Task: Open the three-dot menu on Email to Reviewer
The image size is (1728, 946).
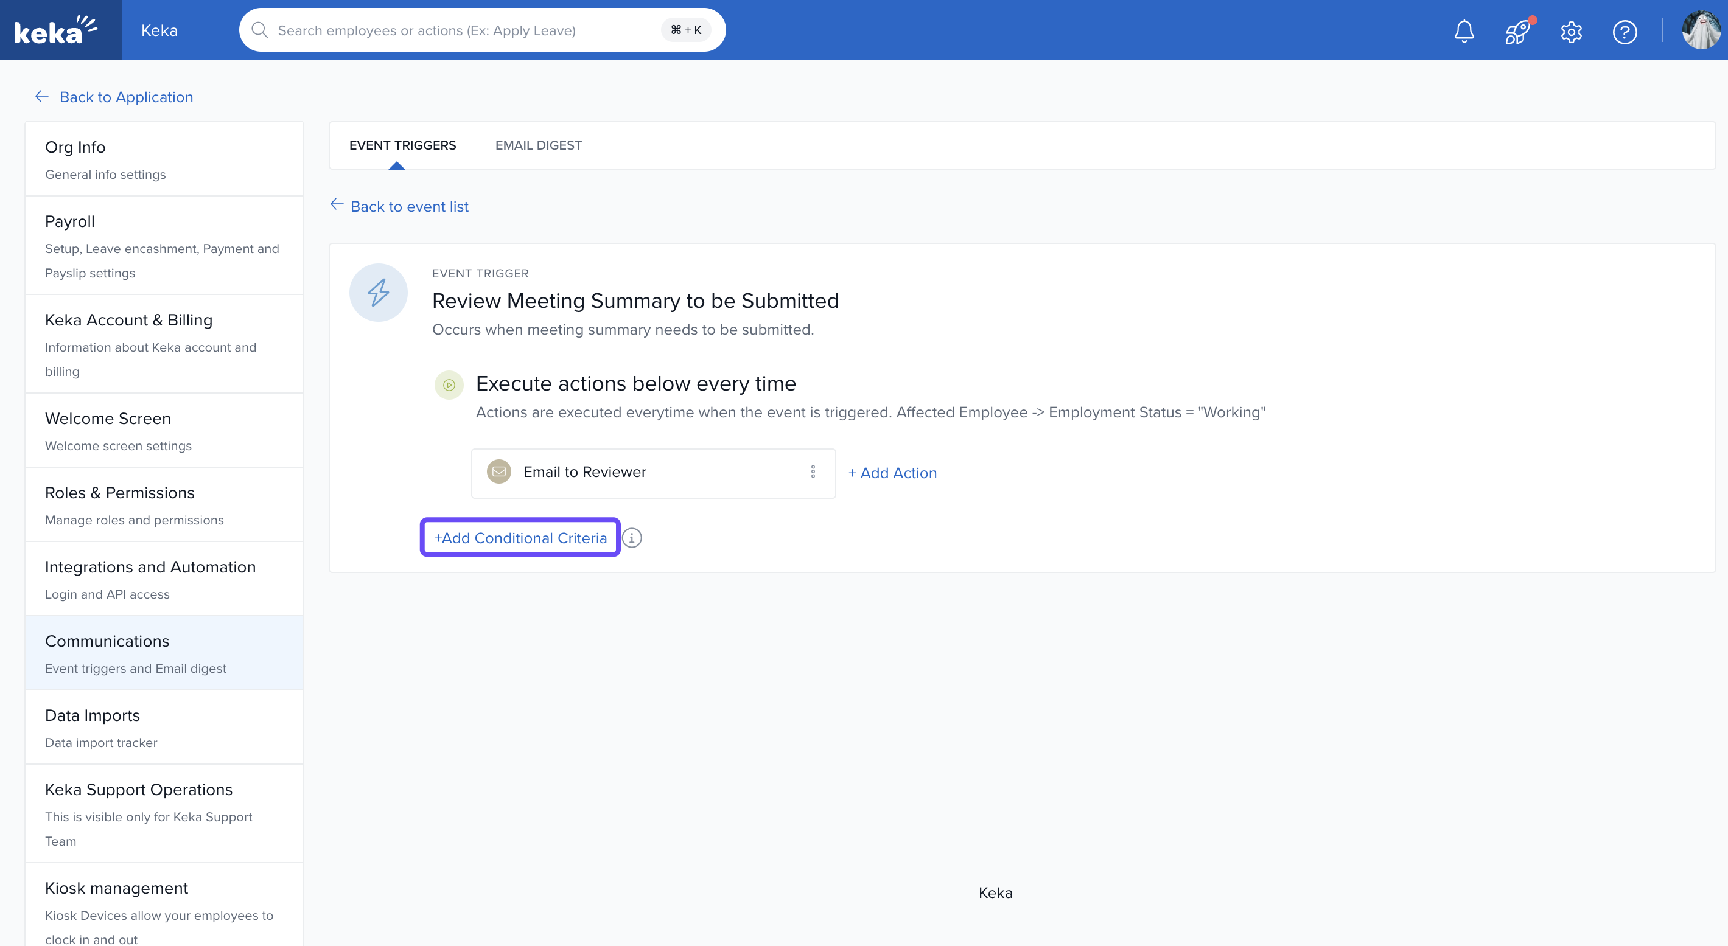Action: click(813, 472)
